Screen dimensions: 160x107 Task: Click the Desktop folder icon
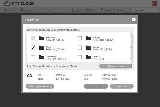pyautogui.click(x=89, y=57)
